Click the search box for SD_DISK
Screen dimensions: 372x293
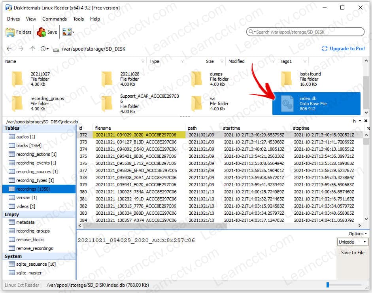coord(305,32)
